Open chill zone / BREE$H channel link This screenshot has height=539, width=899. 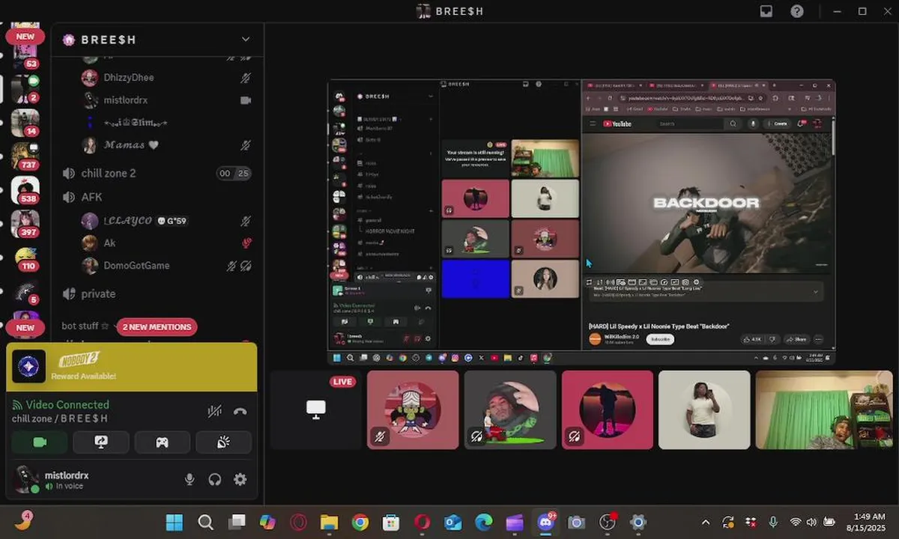coord(60,418)
